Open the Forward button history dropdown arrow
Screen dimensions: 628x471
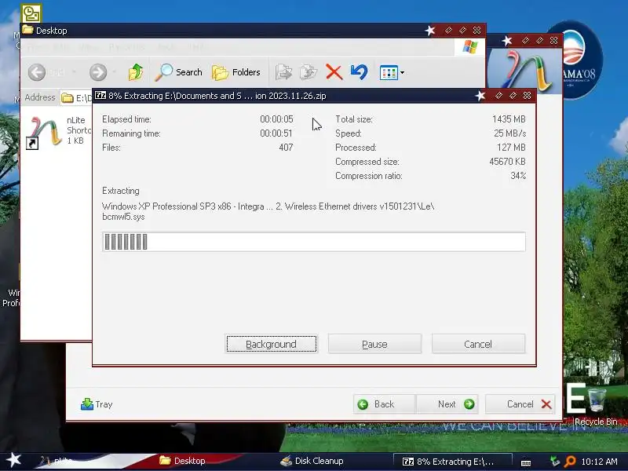click(x=115, y=72)
